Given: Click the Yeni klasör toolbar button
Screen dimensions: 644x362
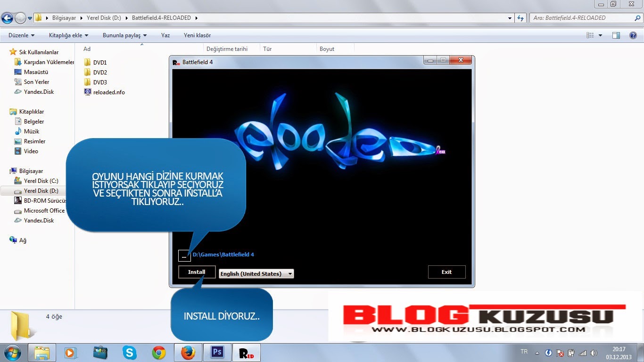Looking at the screenshot, I should tap(197, 35).
